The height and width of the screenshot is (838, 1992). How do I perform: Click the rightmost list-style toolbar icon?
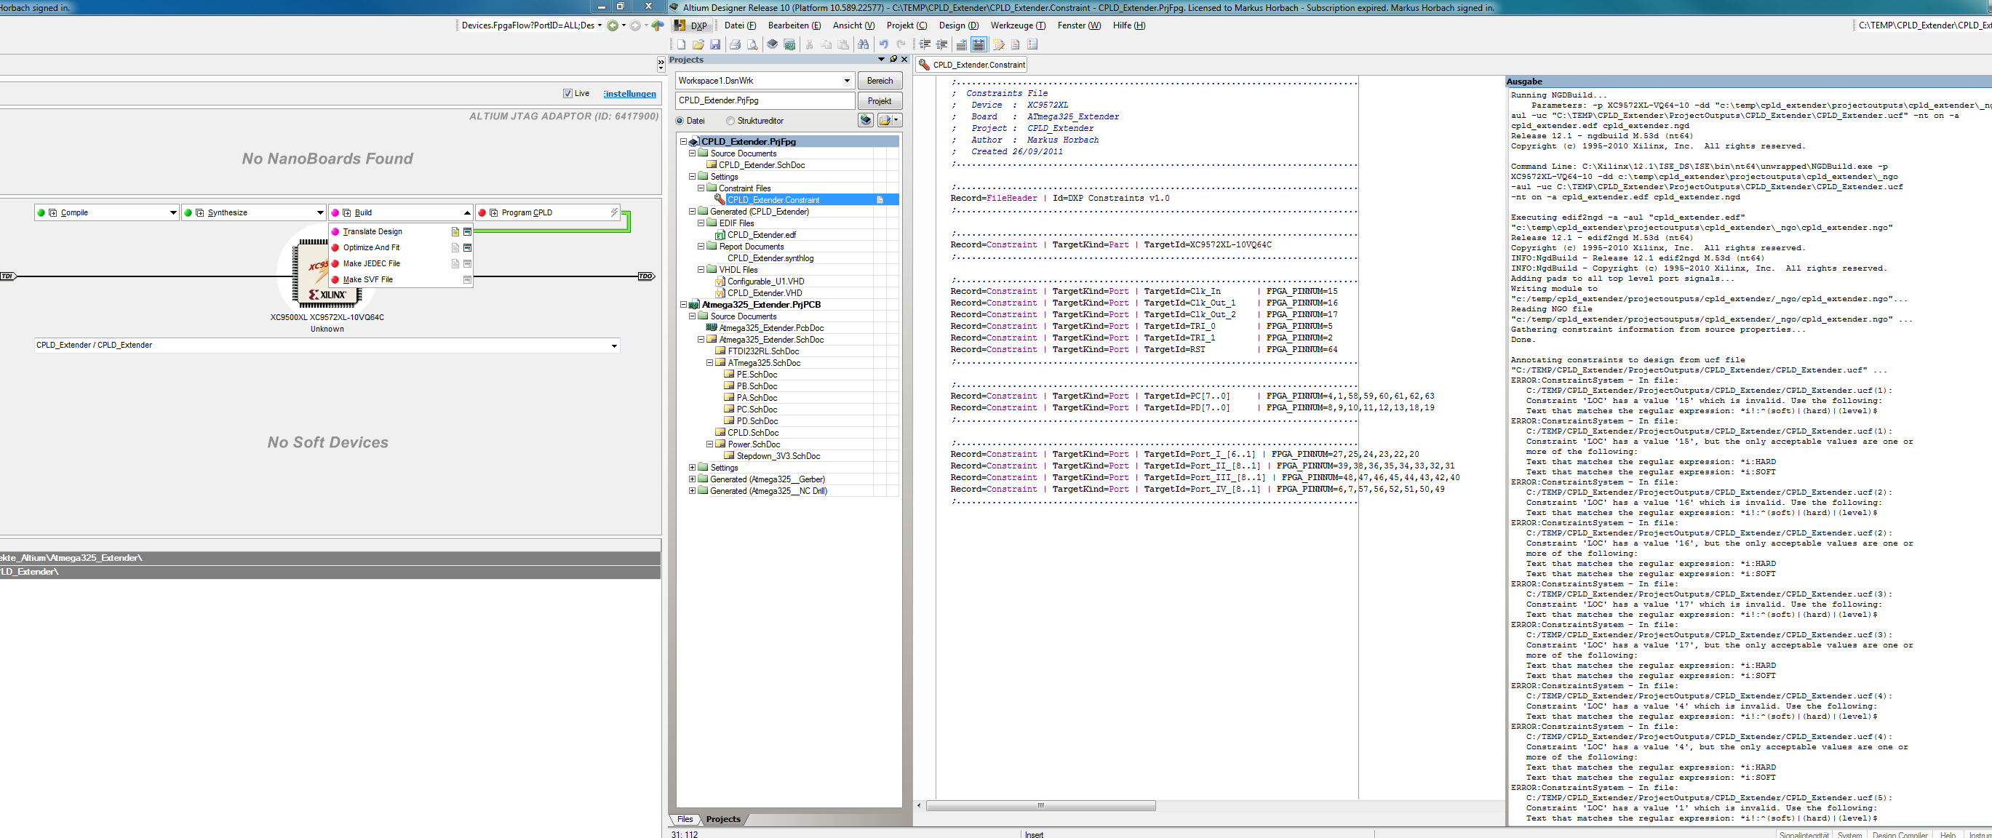click(1032, 44)
